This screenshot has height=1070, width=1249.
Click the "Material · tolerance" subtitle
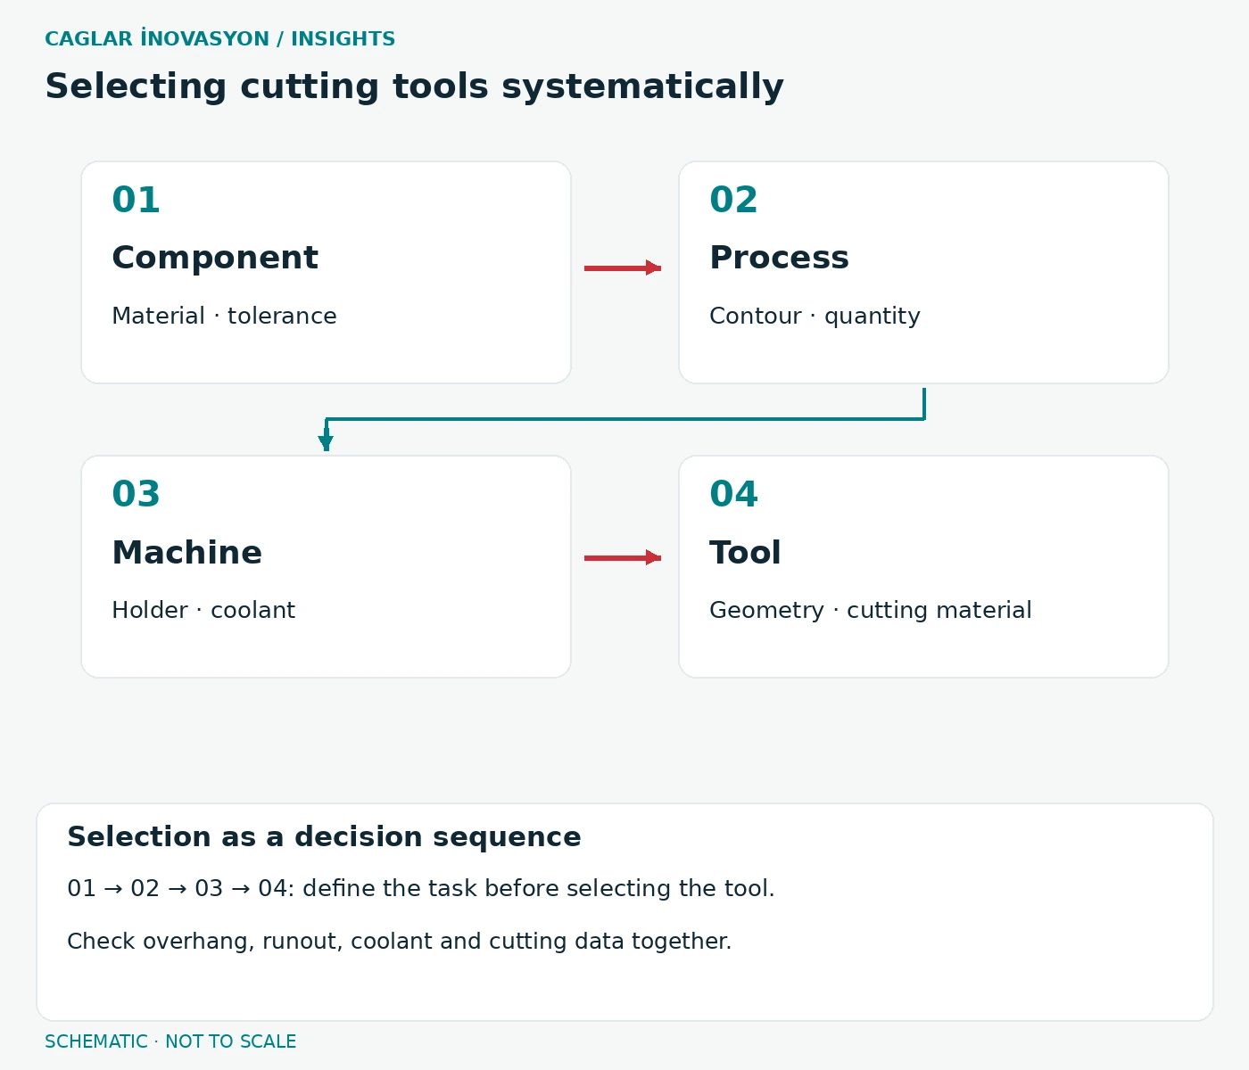click(x=225, y=316)
